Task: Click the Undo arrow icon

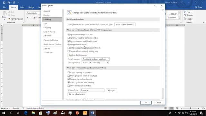Action: pyautogui.click(x=9, y=3)
